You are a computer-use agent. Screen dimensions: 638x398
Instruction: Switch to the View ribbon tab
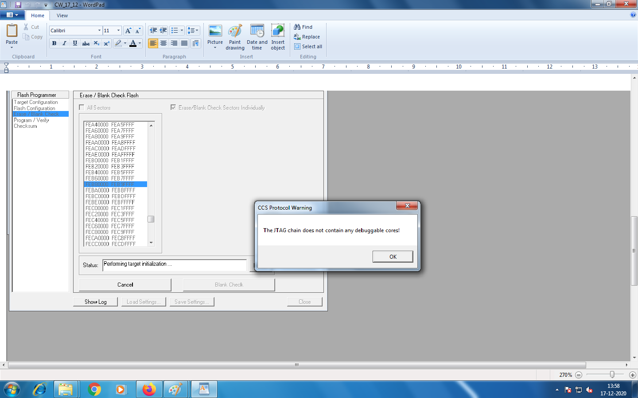coord(62,15)
